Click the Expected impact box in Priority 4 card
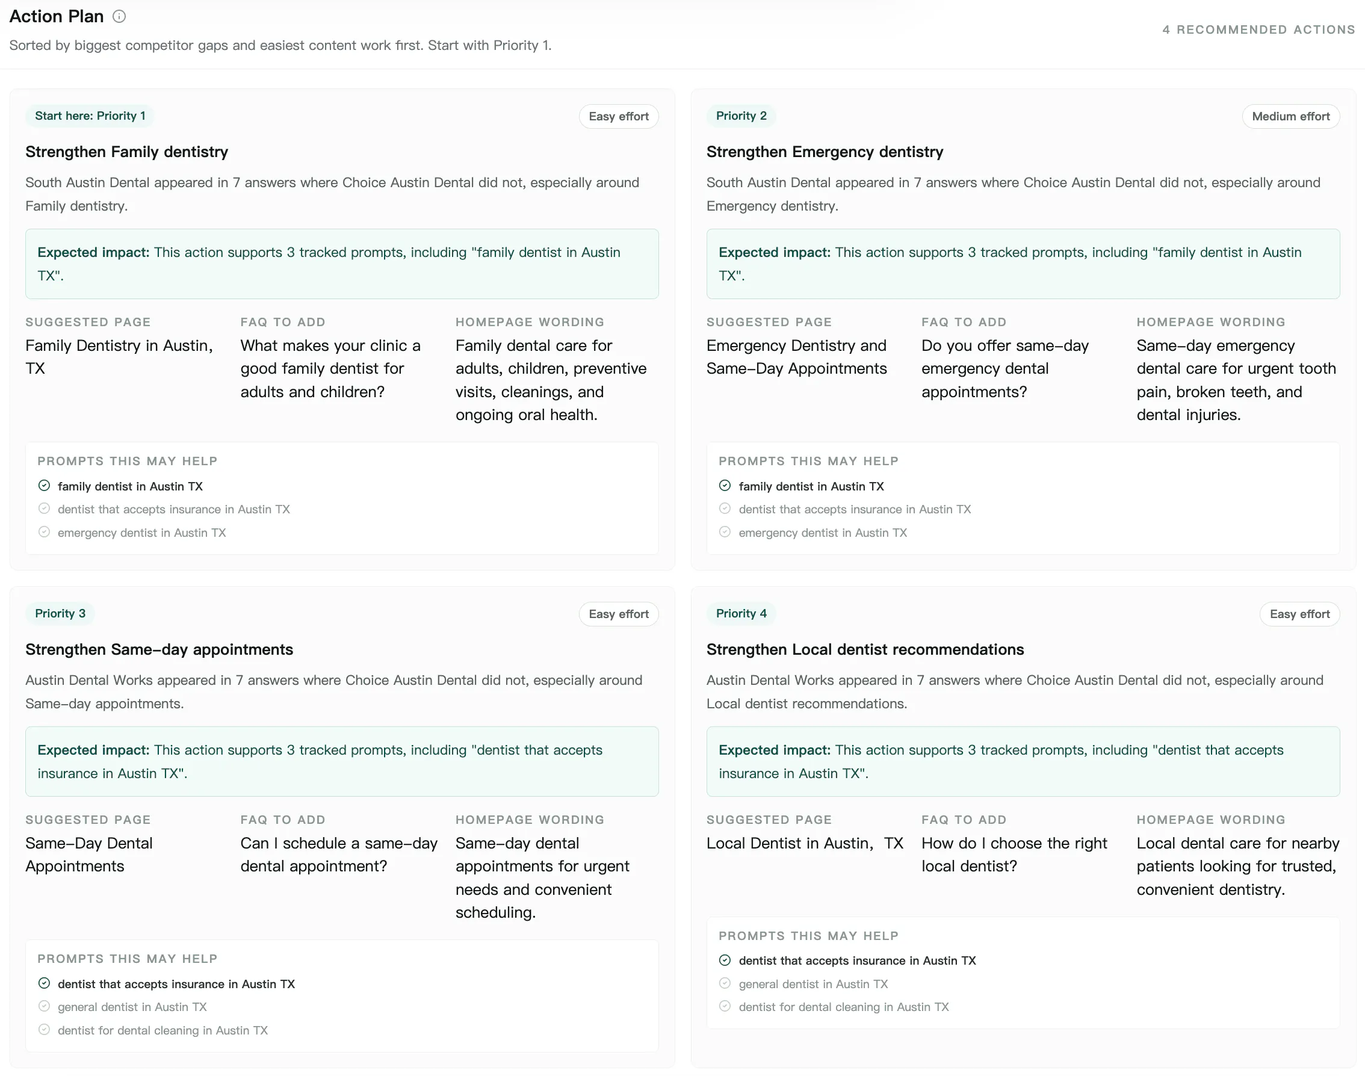 pos(1023,762)
